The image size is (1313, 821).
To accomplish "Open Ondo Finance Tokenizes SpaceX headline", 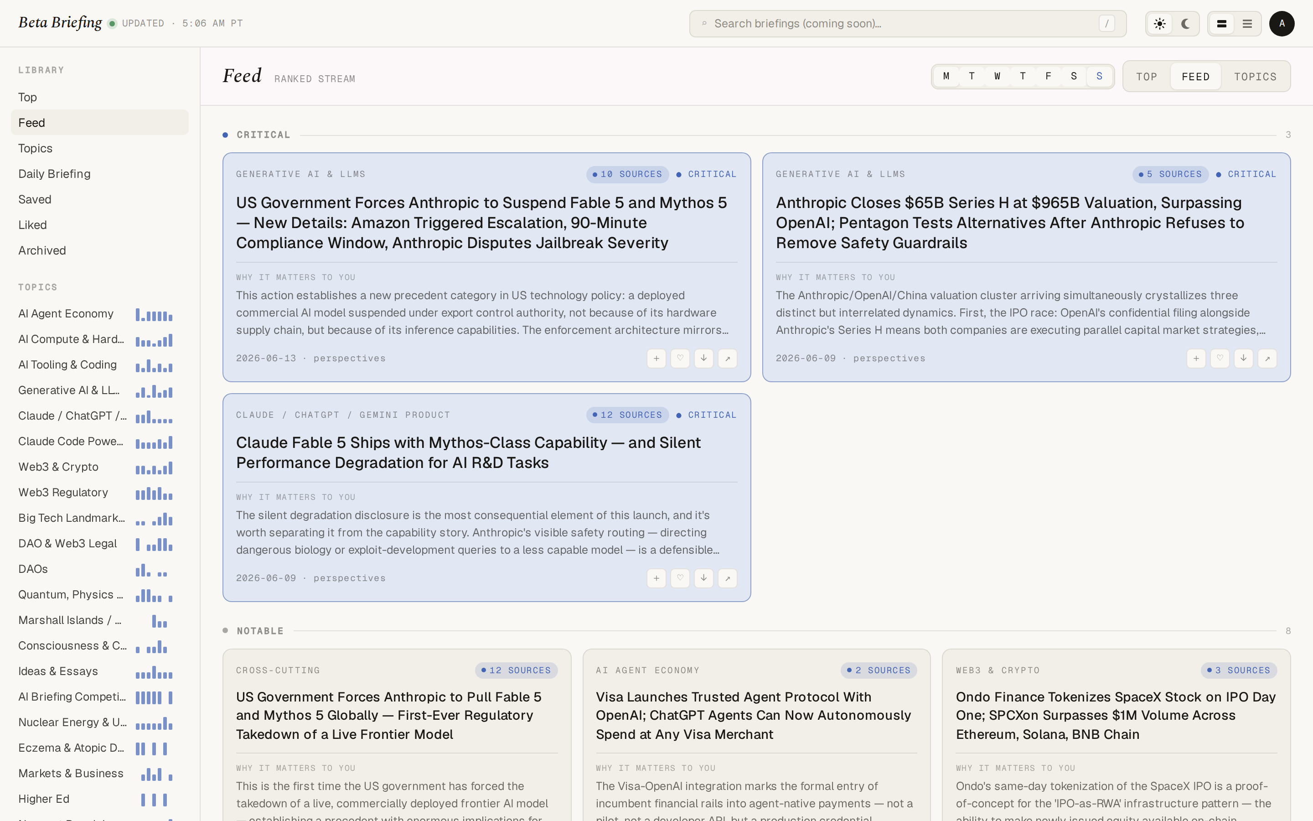I will tap(1116, 716).
